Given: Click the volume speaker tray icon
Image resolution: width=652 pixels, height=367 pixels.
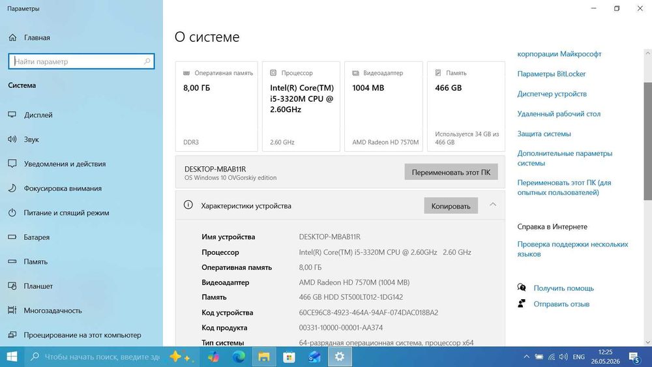Looking at the screenshot, I should [x=563, y=357].
